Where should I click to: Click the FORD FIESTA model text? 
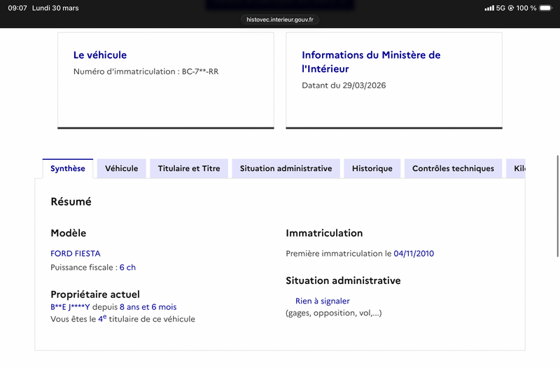click(x=76, y=254)
